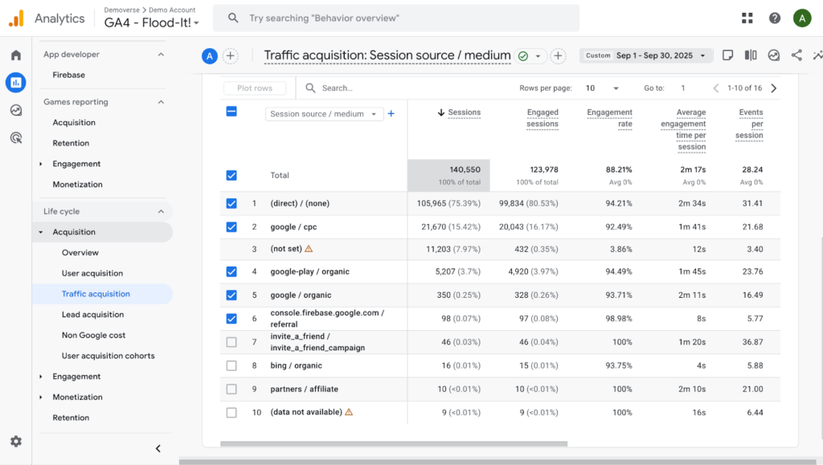823x465 pixels.
Task: Check the partners / affiliate row checkbox
Action: (231, 389)
